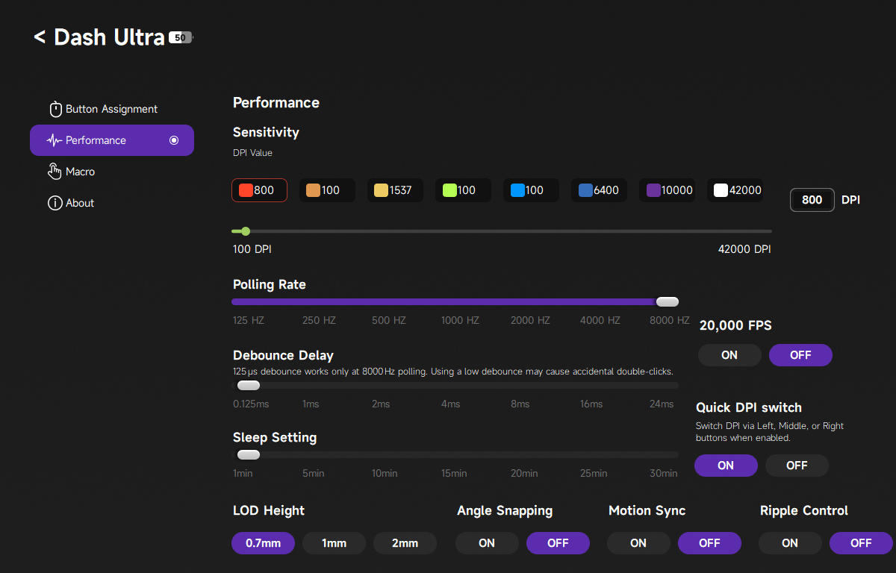This screenshot has width=896, height=573.
Task: Turn on Motion Sync
Action: coord(638,543)
